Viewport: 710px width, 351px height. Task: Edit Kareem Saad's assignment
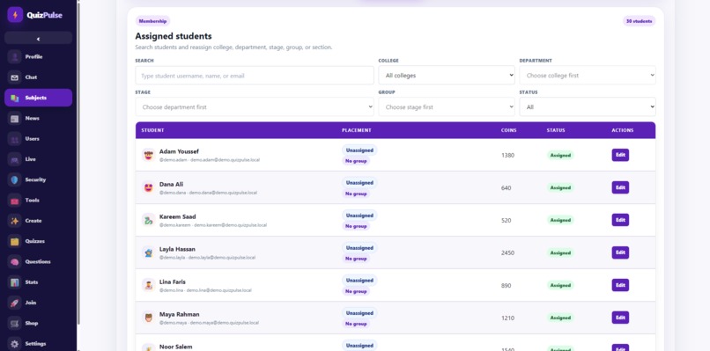[620, 220]
